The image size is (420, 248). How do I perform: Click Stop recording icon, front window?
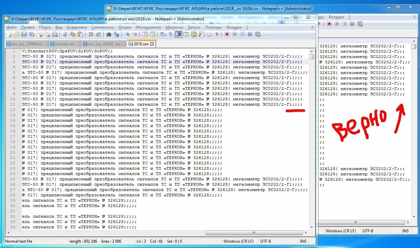235,34
